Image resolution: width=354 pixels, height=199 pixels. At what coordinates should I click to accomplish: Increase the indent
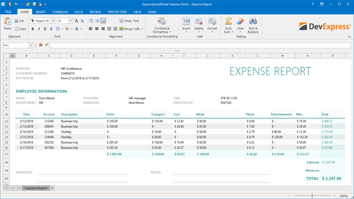115,29
